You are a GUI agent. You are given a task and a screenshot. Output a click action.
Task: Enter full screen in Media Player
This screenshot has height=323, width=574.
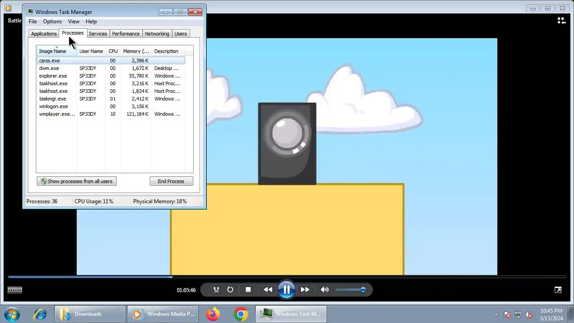(x=558, y=290)
